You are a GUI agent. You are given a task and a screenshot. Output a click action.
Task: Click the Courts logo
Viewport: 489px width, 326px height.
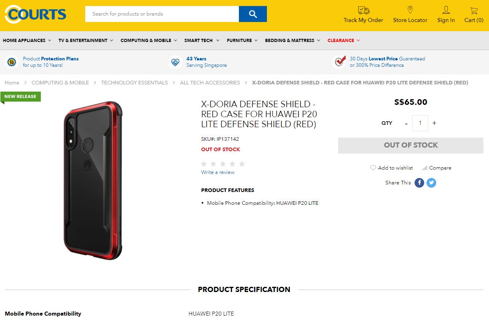pos(35,14)
